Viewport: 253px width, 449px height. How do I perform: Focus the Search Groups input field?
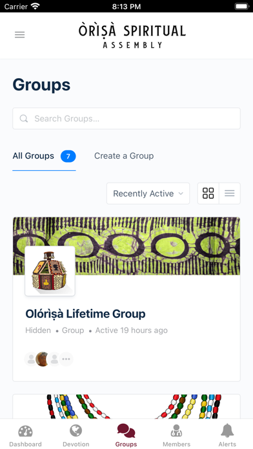click(x=126, y=119)
